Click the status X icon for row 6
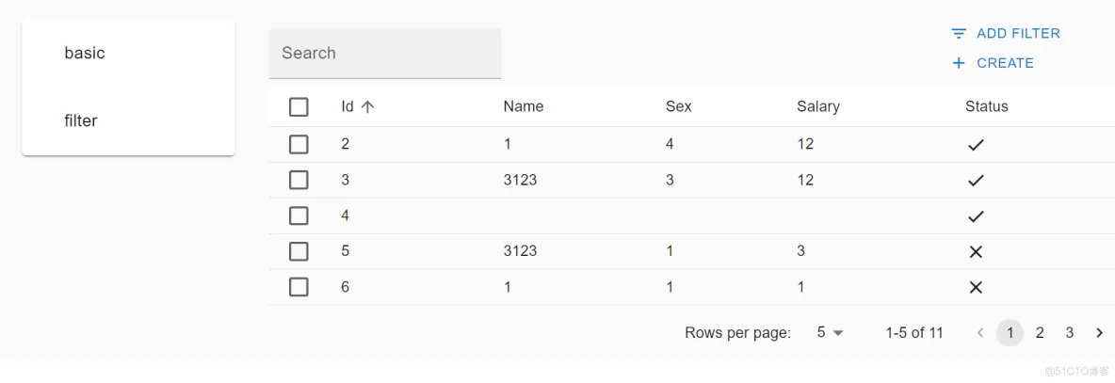Screen dimensions: 1115x383 pyautogui.click(x=976, y=287)
